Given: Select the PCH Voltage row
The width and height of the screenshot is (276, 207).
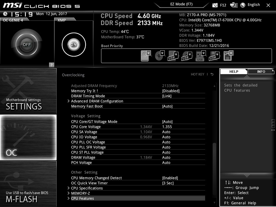Looking at the screenshot, I should coord(138,163).
